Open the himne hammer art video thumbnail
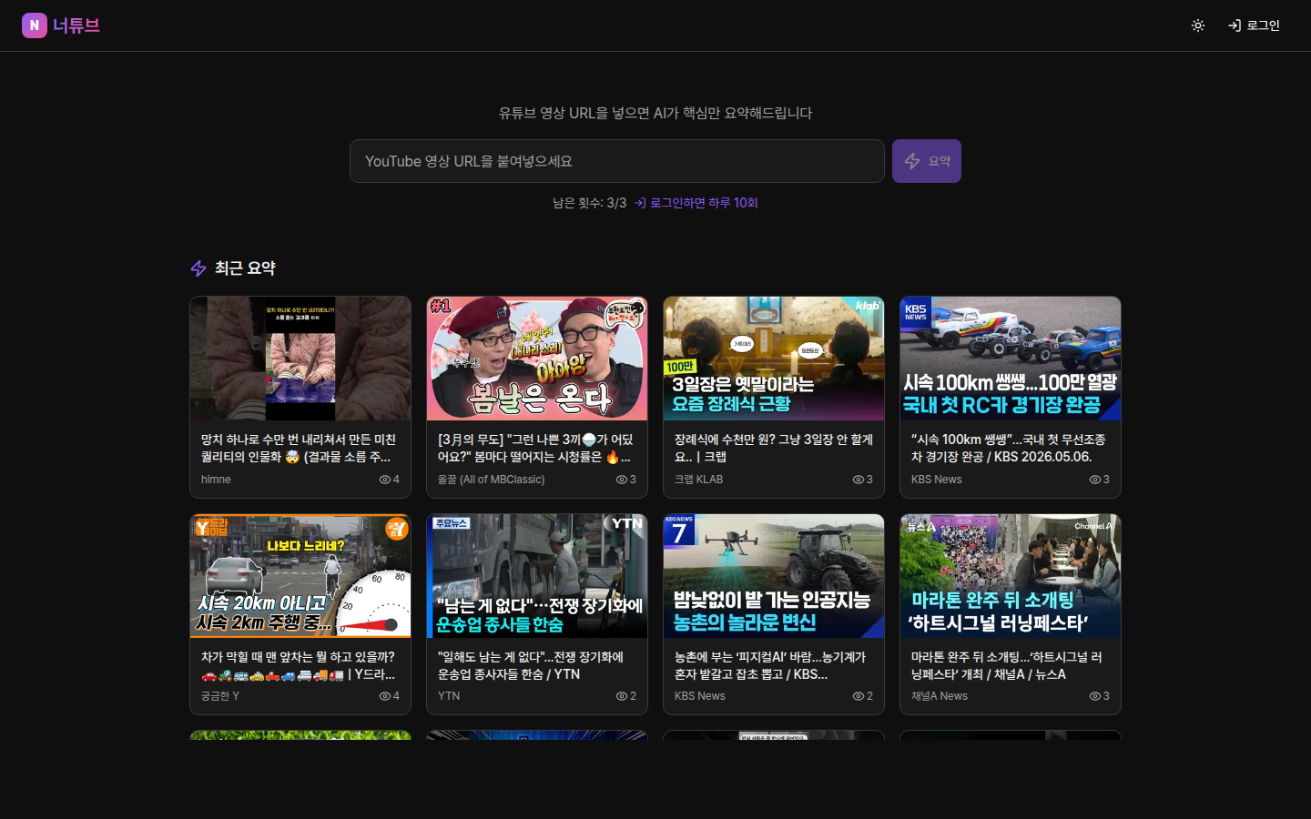This screenshot has width=1311, height=819. point(300,359)
